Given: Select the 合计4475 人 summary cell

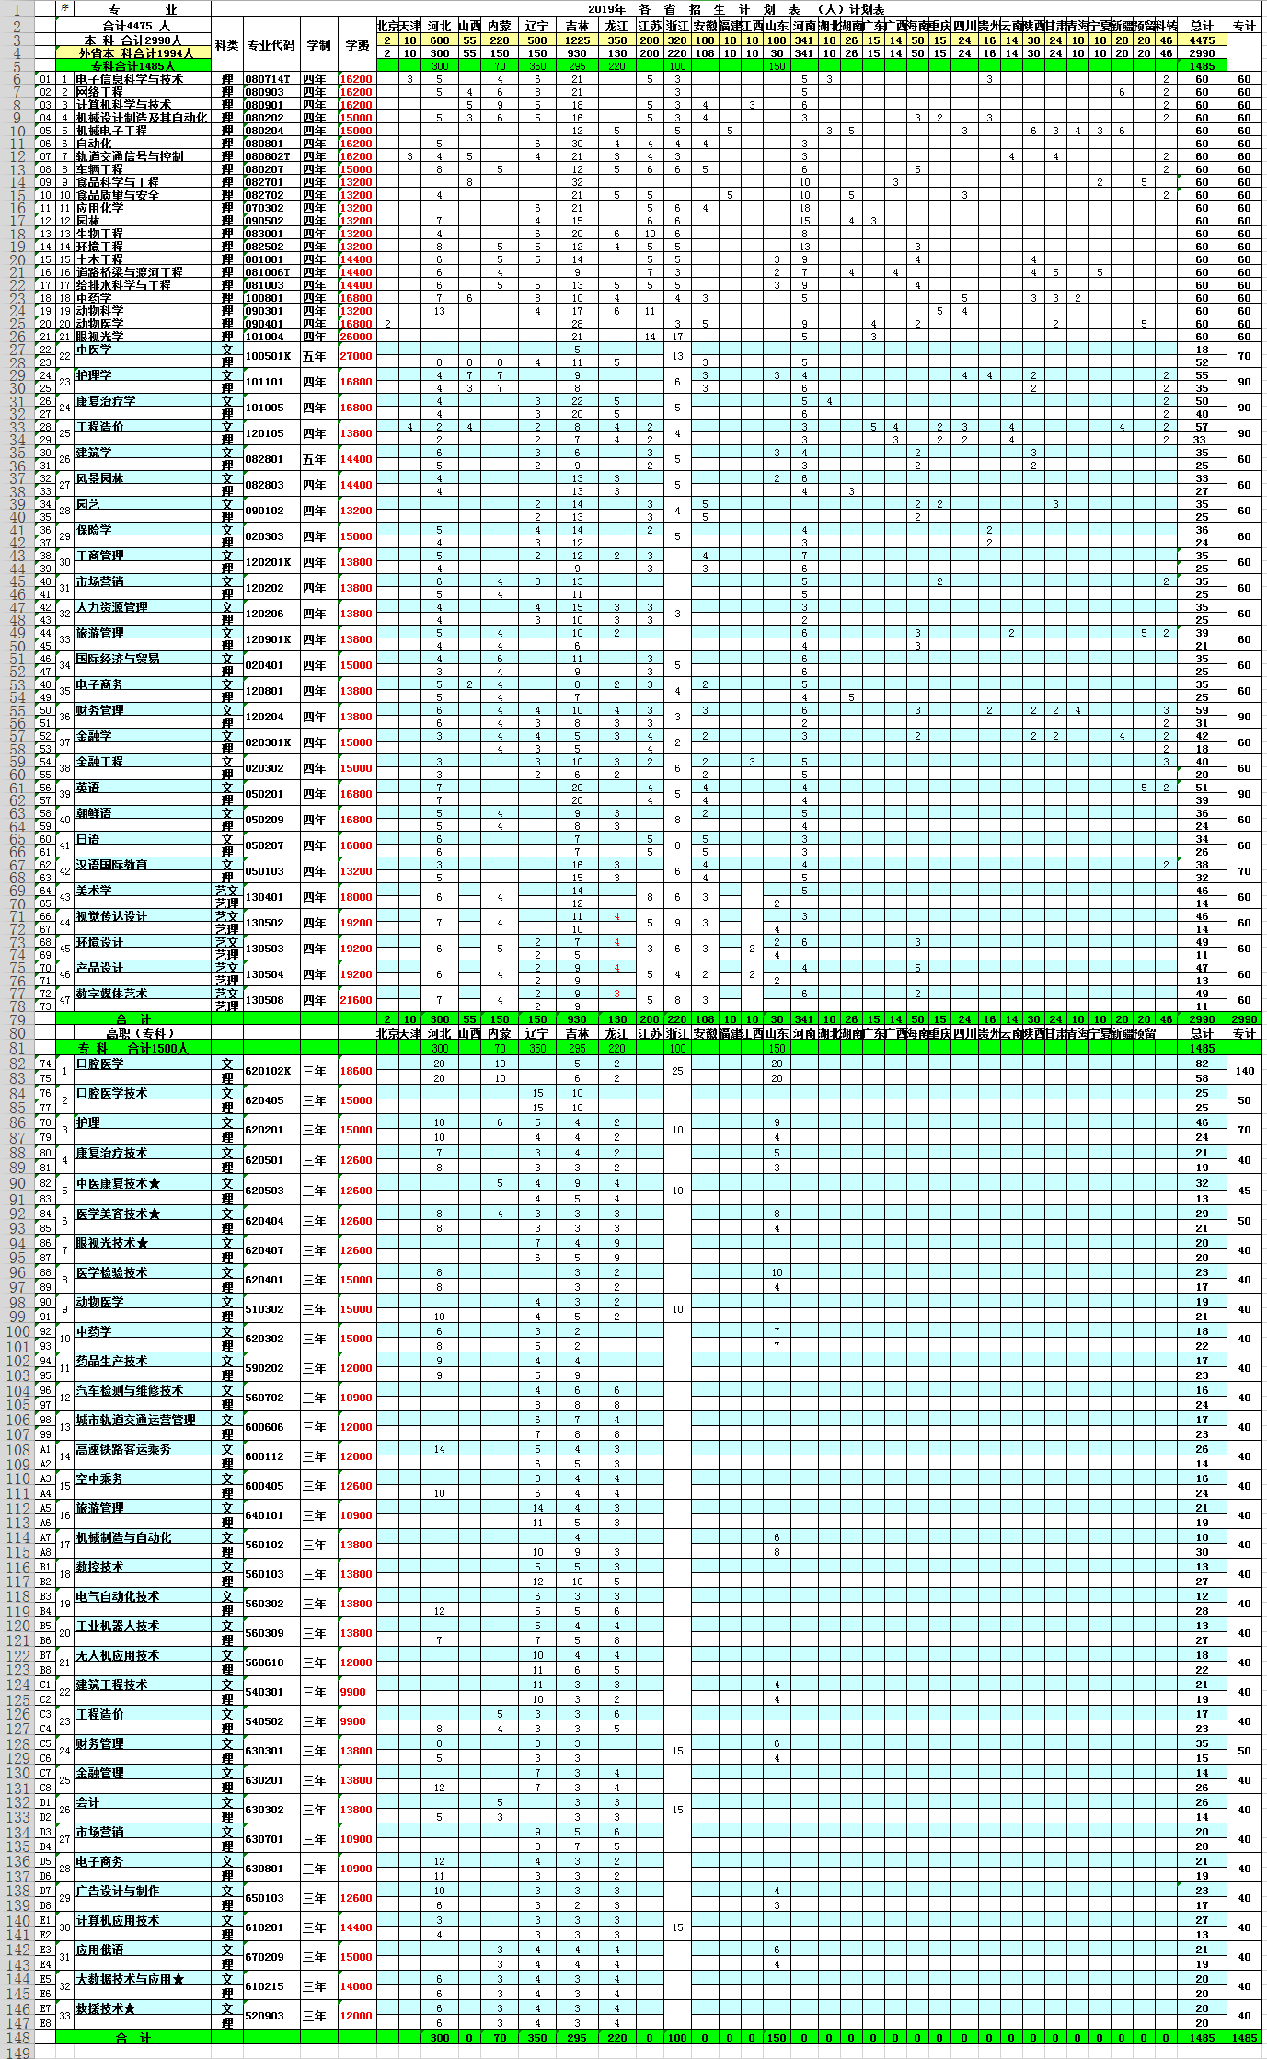Looking at the screenshot, I should (133, 27).
